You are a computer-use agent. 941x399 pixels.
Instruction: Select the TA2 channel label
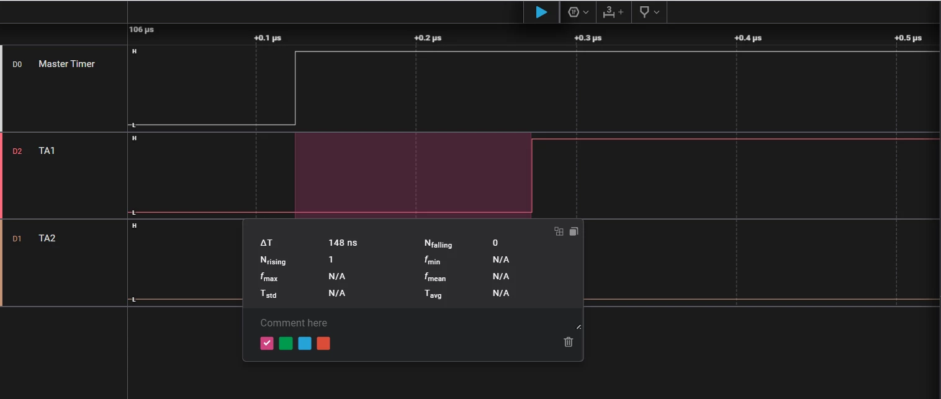pyautogui.click(x=47, y=238)
